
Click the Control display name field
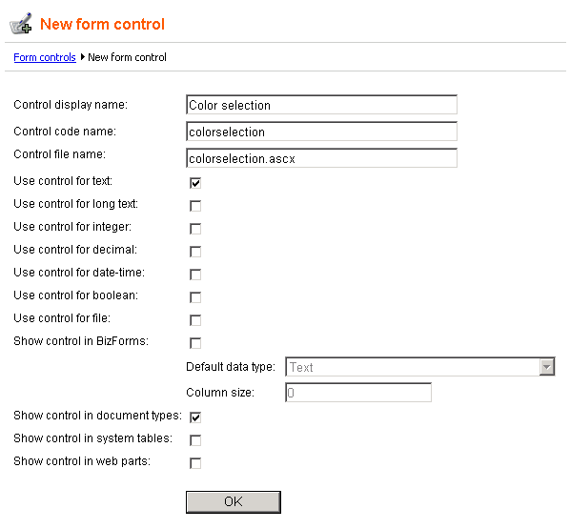321,105
